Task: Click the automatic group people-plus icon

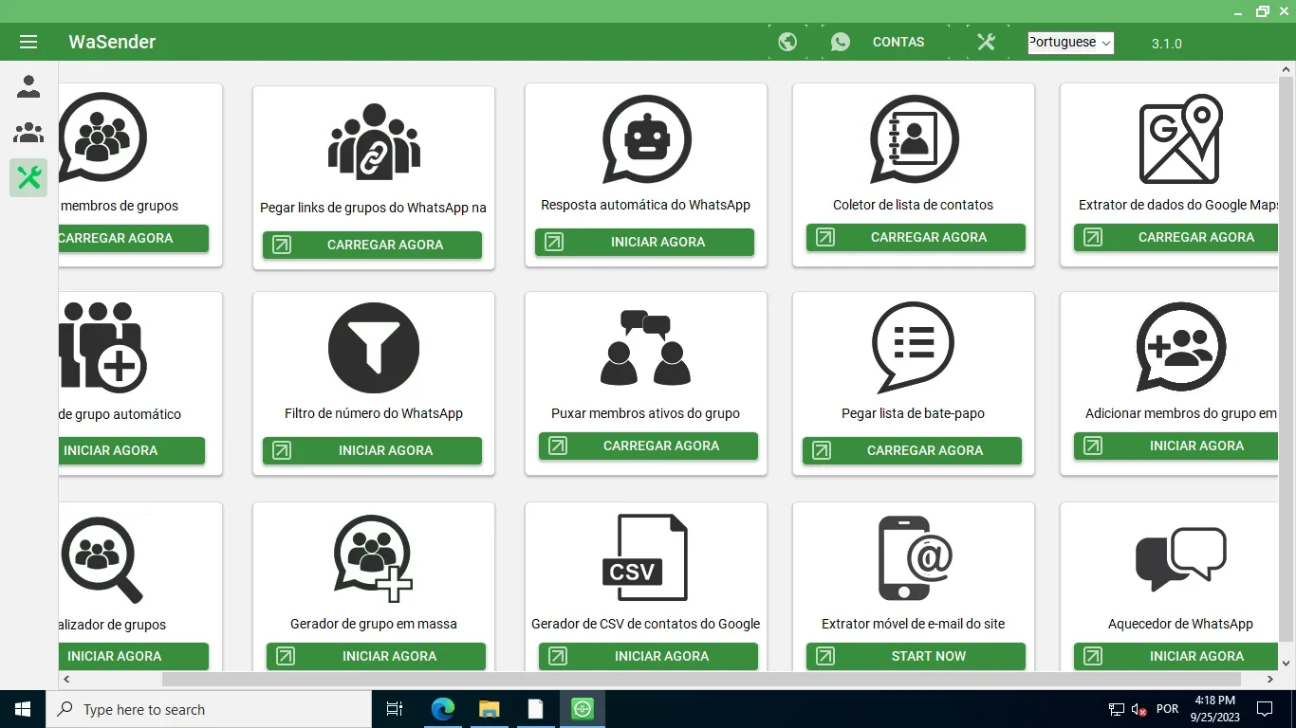Action: tap(102, 348)
